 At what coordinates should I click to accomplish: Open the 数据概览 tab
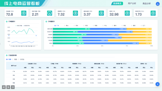pos(117,4)
